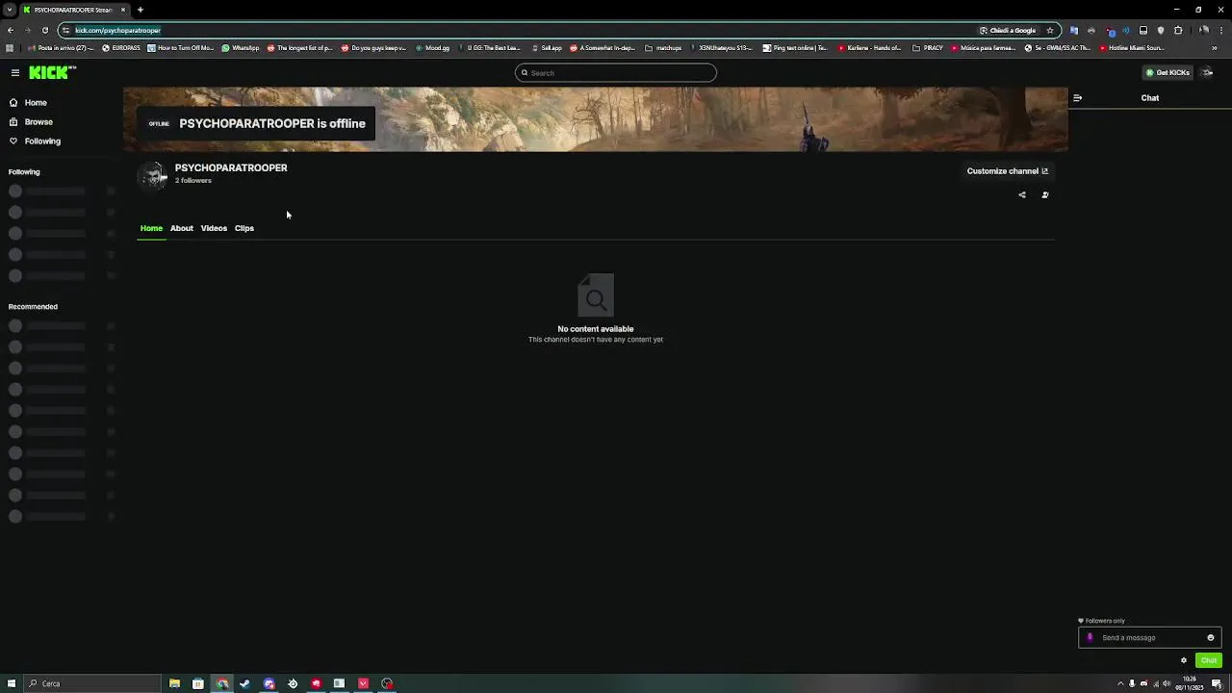
Task: Click the taskbar Cerca search box
Action: click(x=93, y=683)
